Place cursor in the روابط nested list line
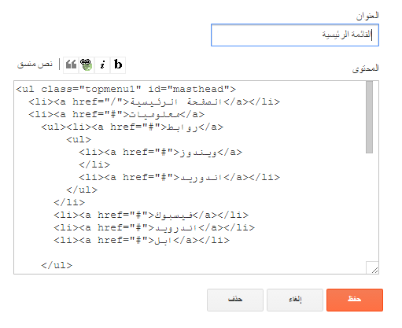Screen dimensions: 402x328 [132, 127]
